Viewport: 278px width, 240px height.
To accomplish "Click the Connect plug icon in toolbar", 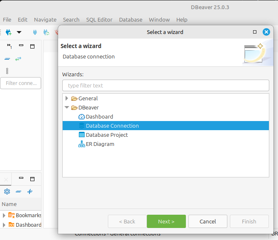I will point(35,32).
